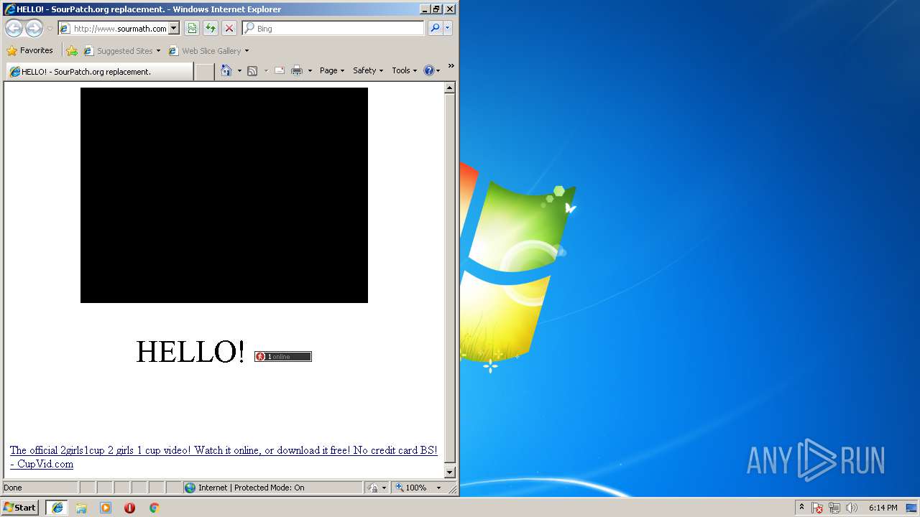Viewport: 920px width, 517px height.
Task: Open the search provider dropdown arrow
Action: click(x=448, y=29)
